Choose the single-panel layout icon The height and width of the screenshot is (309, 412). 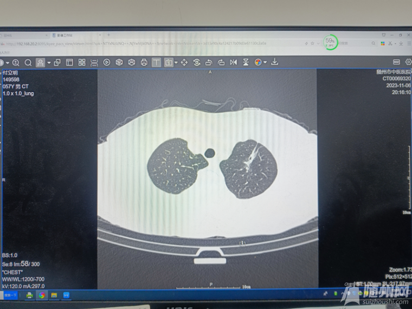69,62
